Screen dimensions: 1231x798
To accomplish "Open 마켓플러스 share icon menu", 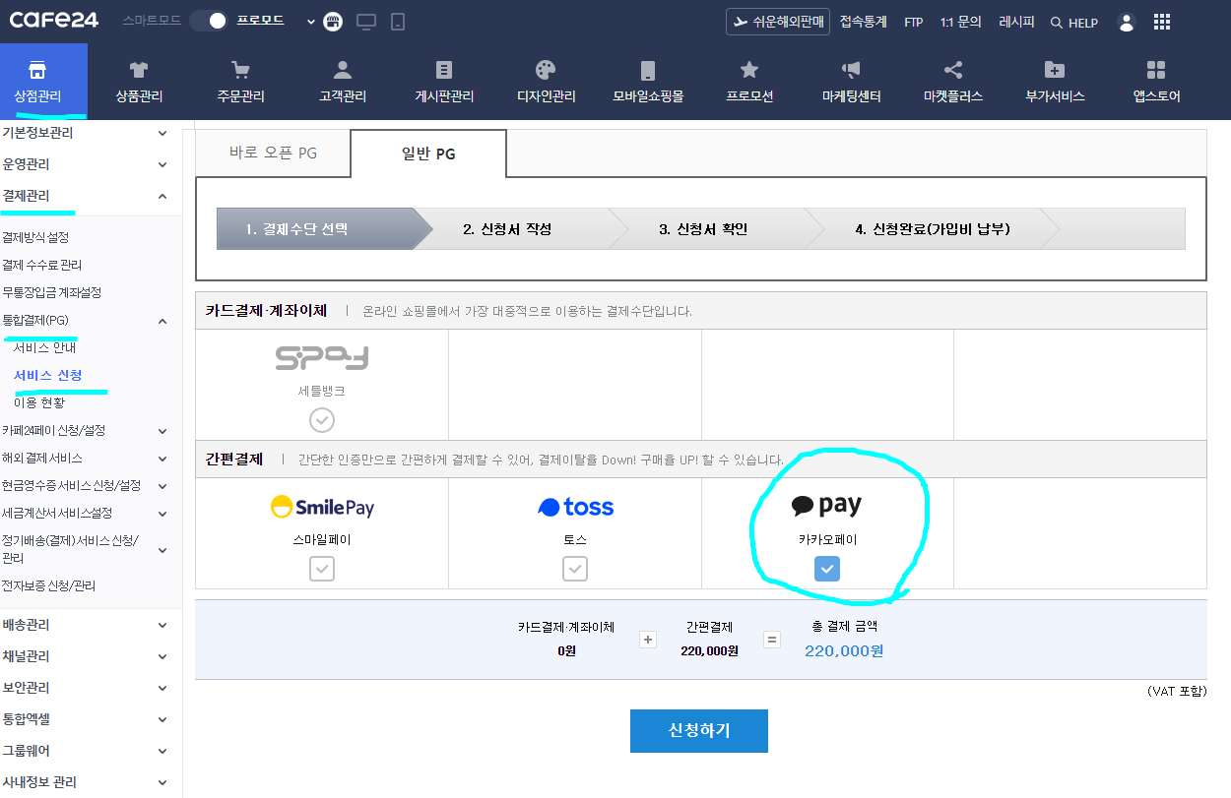I will [953, 81].
